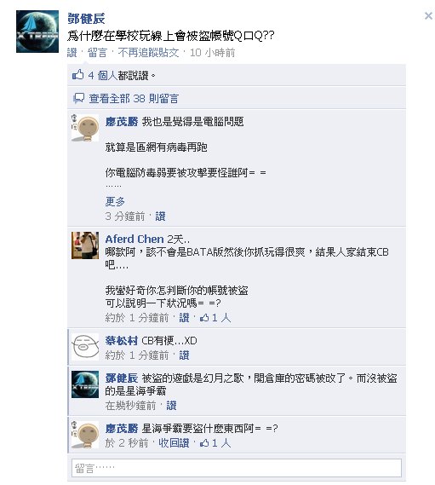Open post author name link in the post header

point(86,19)
